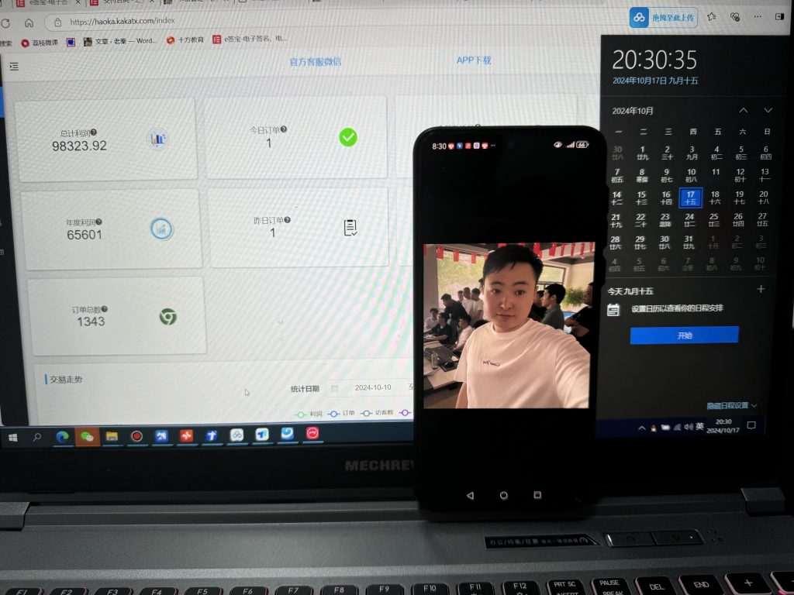
Task: Click the sidebar menu icon at top left
Action: 14,66
